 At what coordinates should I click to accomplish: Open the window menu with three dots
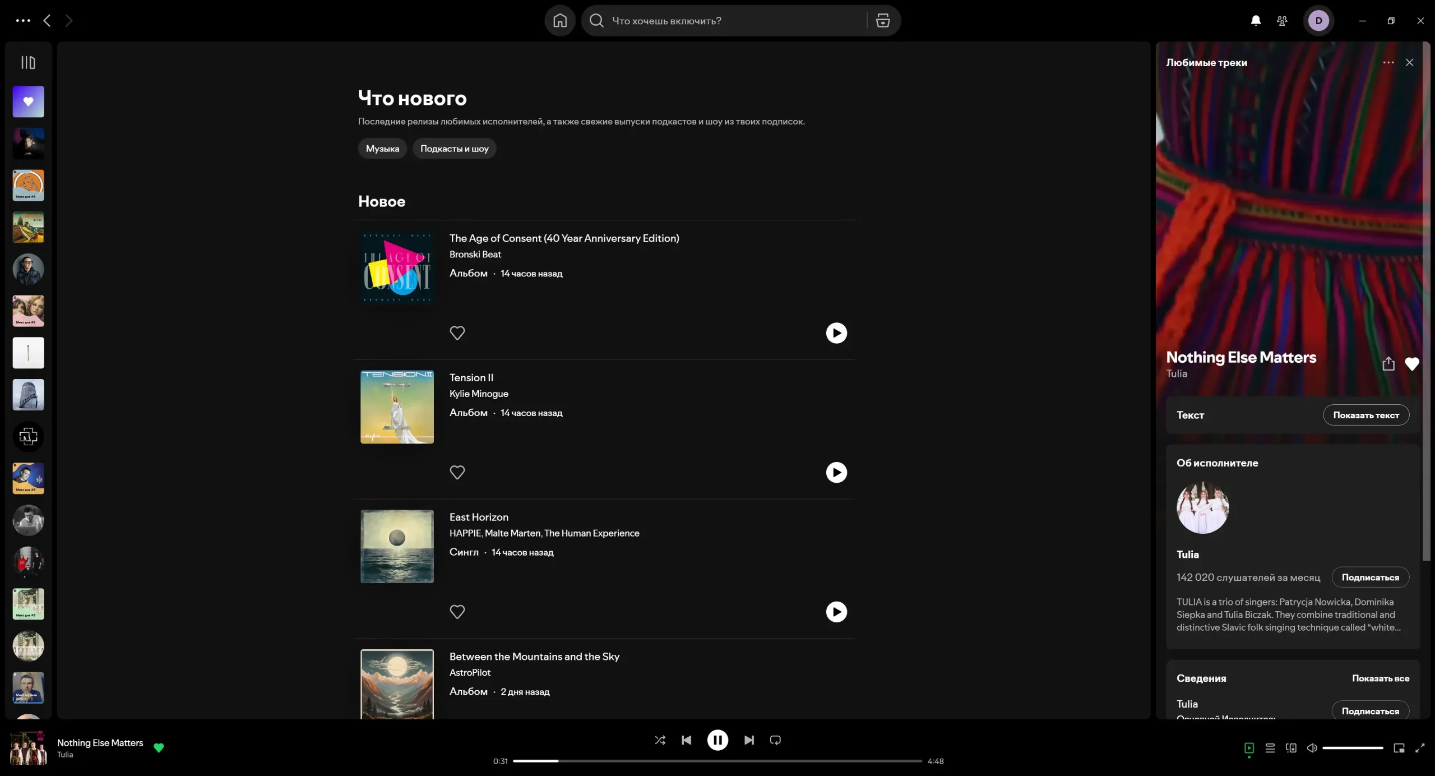tap(22, 20)
